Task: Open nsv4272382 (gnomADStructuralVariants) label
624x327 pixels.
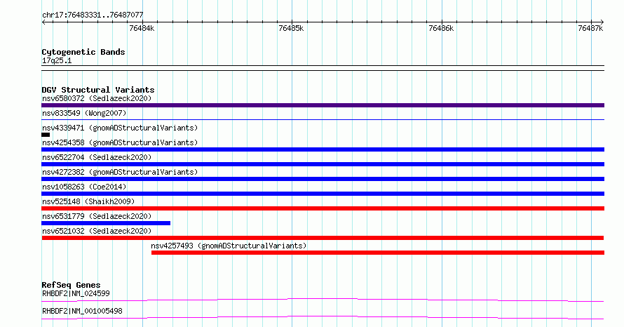Action: coord(120,172)
